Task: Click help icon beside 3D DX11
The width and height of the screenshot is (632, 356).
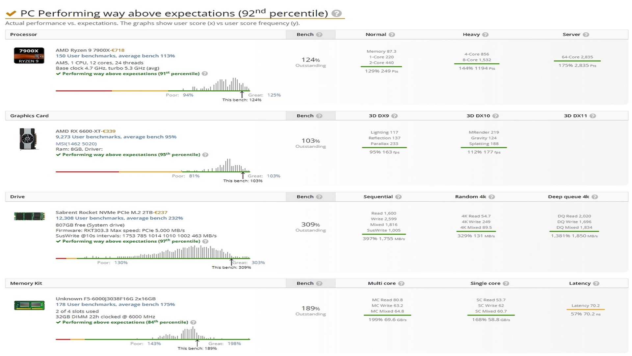Action: click(592, 116)
